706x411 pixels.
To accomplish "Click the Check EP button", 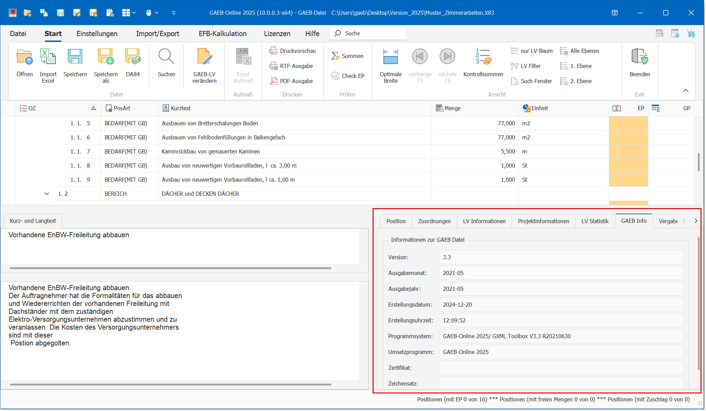I will (x=348, y=76).
